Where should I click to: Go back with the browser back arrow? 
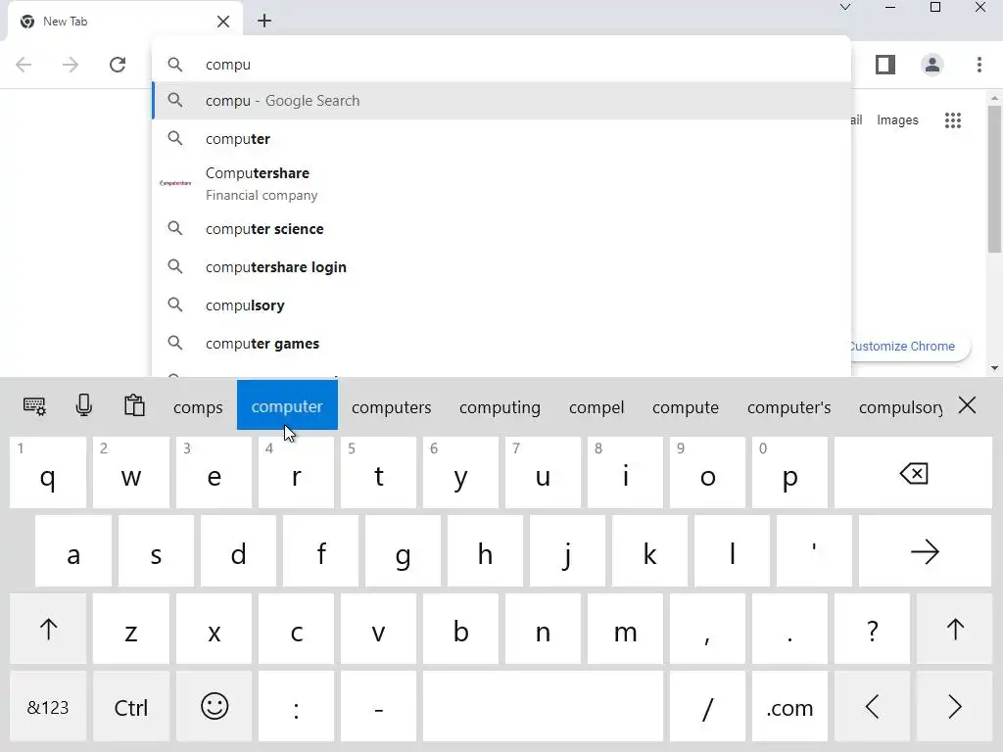click(24, 65)
